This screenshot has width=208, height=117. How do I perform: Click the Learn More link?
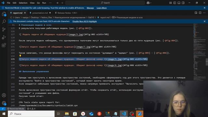coord(102,8)
